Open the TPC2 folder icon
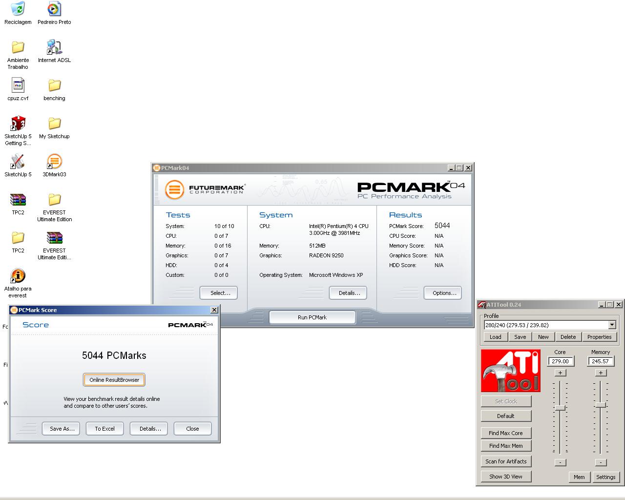Image resolution: width=625 pixels, height=500 pixels. (18, 242)
